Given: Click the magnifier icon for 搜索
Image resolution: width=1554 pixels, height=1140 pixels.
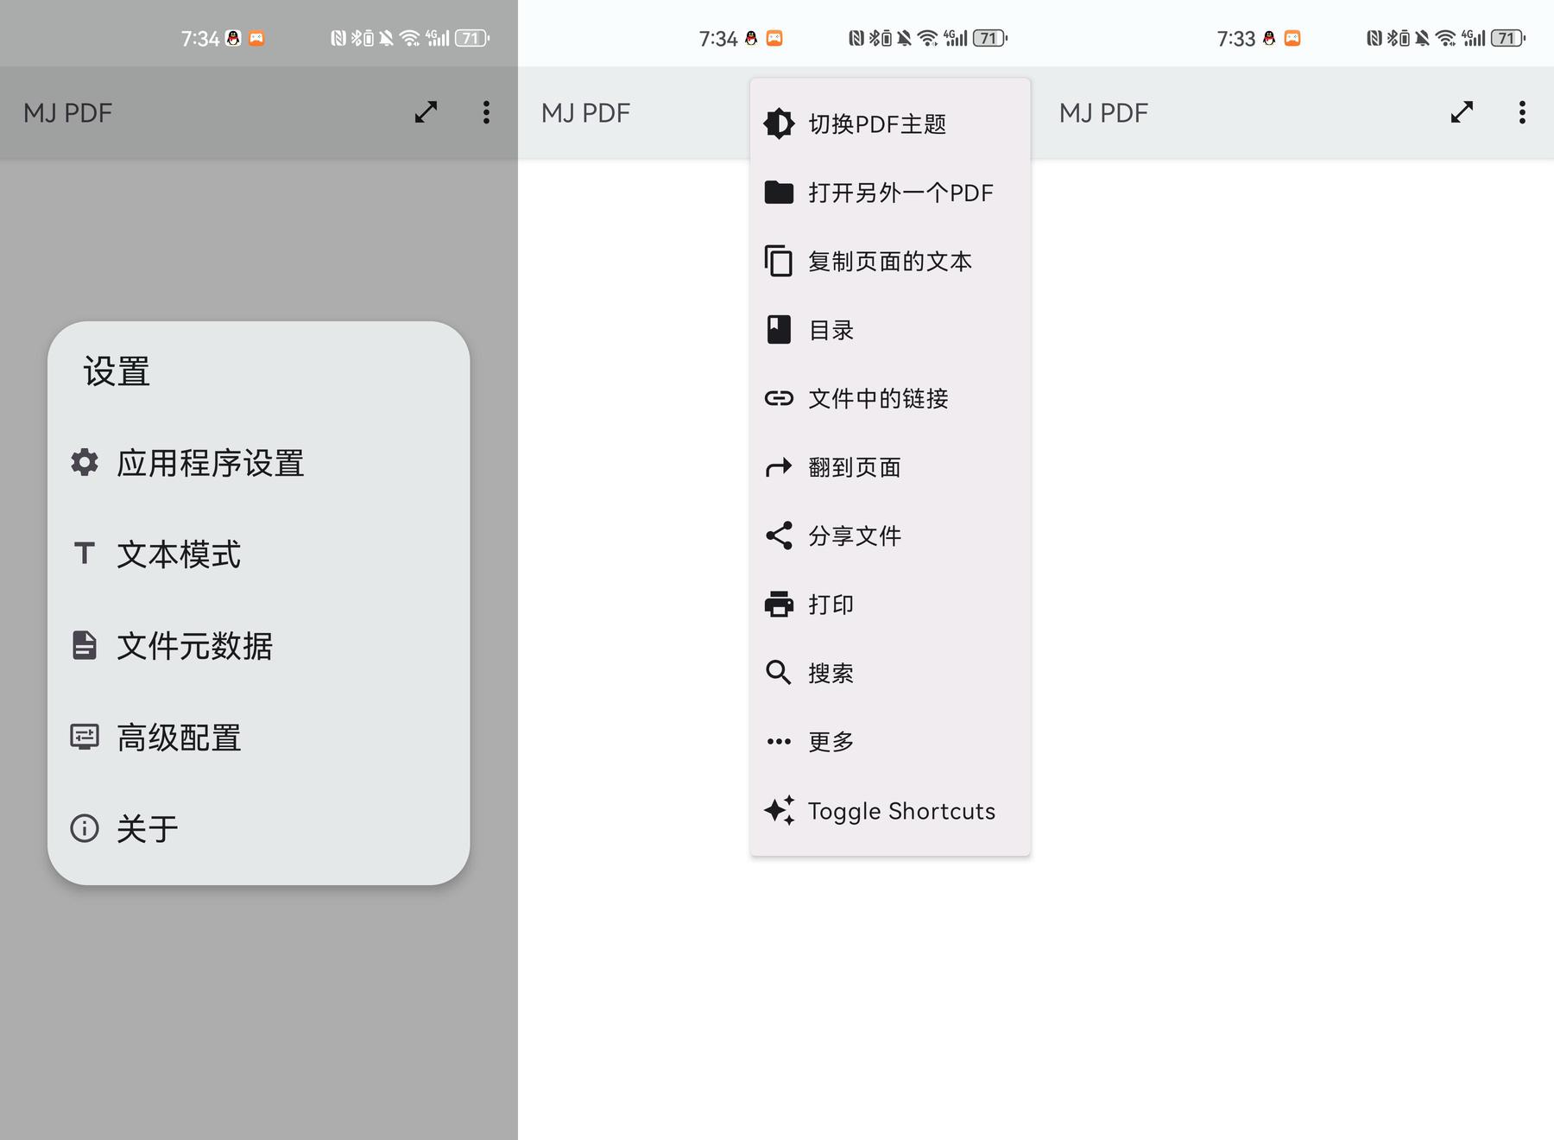Looking at the screenshot, I should coord(779,672).
